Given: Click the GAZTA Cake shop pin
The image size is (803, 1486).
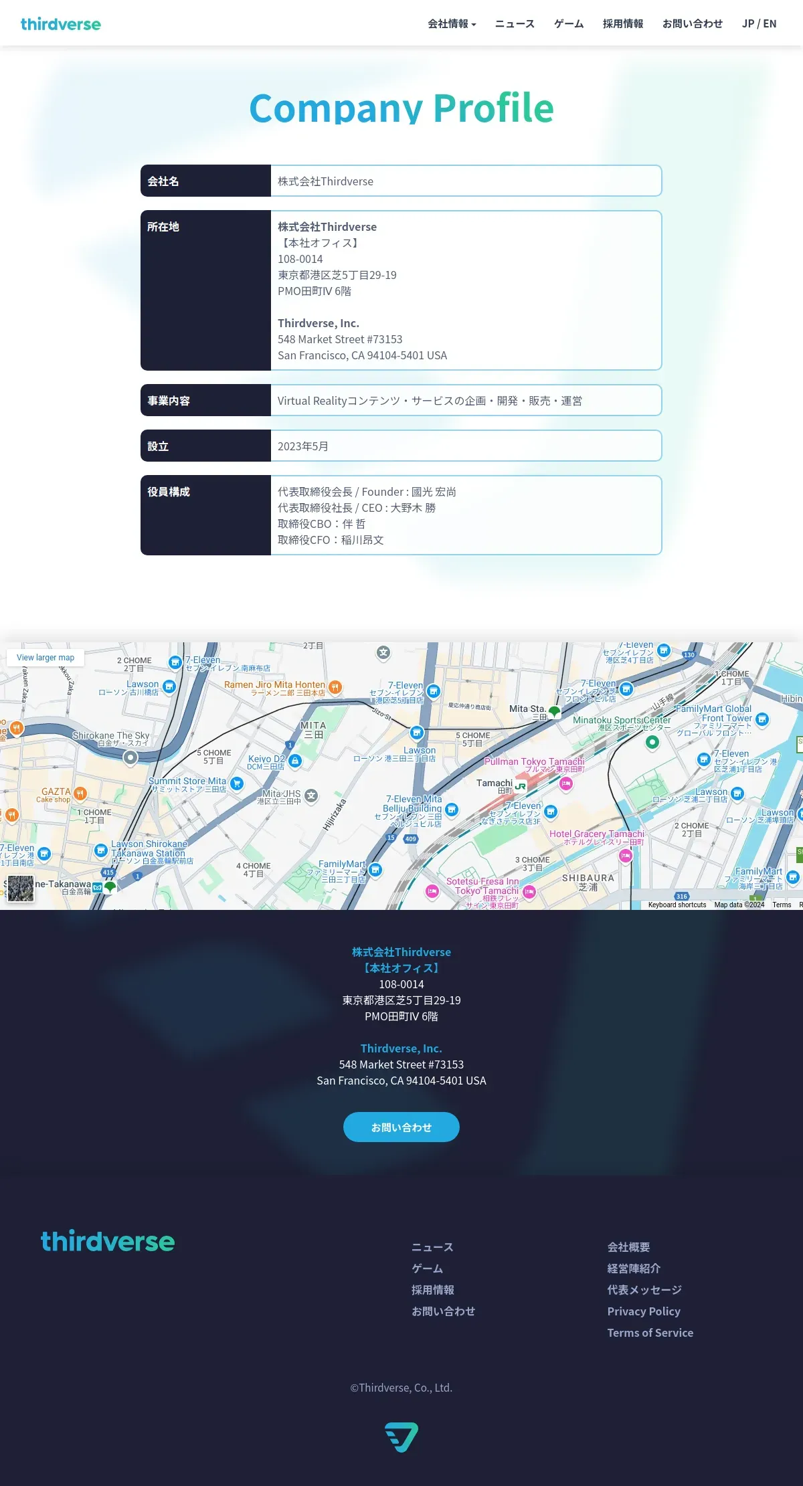Looking at the screenshot, I should 80,794.
